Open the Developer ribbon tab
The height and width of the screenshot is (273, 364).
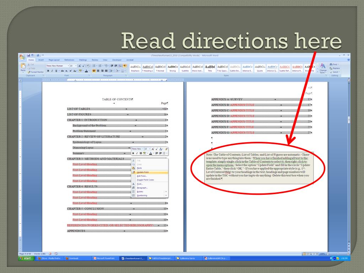pyautogui.click(x=117, y=60)
